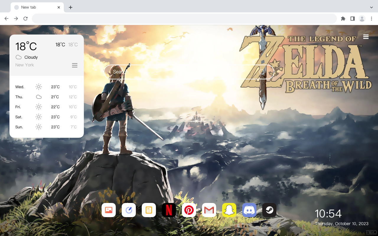
Task: Open the Netflix shortcut icon
Action: point(169,210)
